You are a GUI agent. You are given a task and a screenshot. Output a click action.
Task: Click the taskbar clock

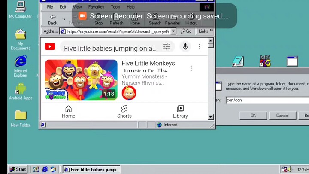coord(303,169)
